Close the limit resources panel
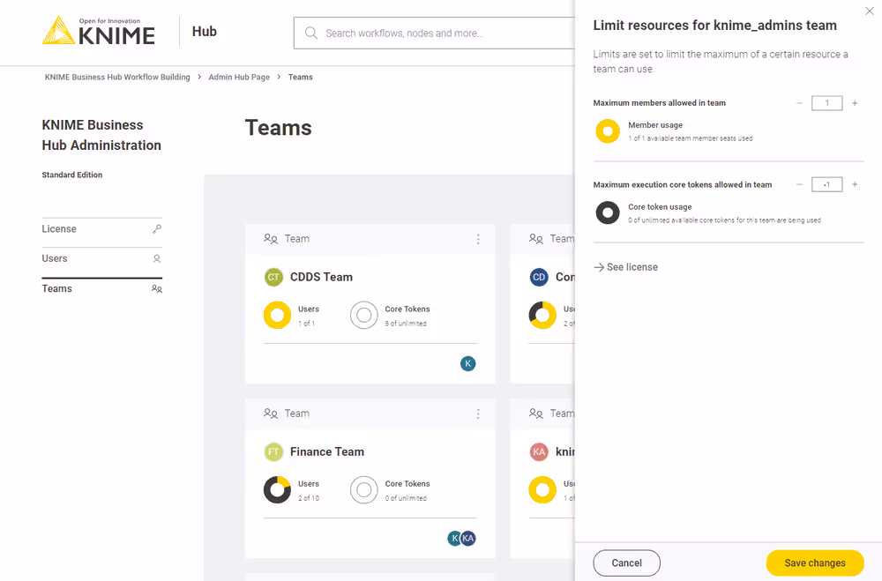Image resolution: width=882 pixels, height=581 pixels. pyautogui.click(x=869, y=11)
